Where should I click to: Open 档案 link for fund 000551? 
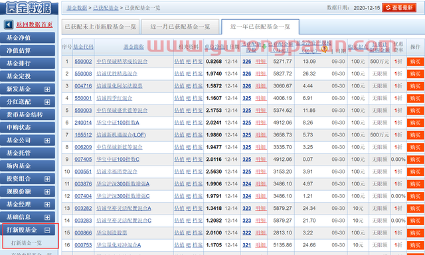pos(198,172)
